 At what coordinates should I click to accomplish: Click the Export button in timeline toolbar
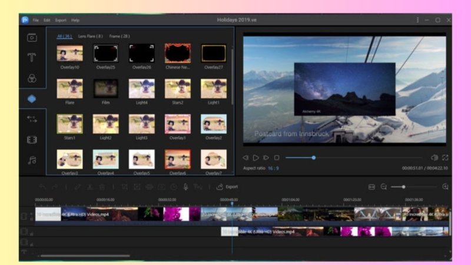tap(227, 187)
